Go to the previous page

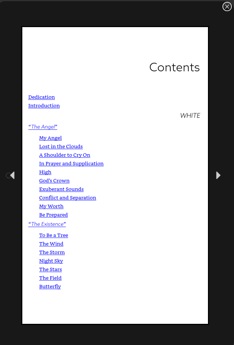click(x=12, y=175)
